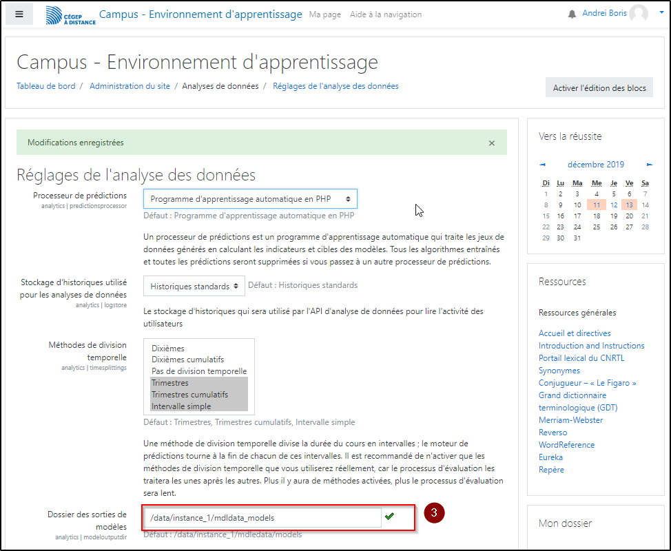The height and width of the screenshot is (551, 671).
Task: Go to next month in calendar
Action: (x=650, y=165)
